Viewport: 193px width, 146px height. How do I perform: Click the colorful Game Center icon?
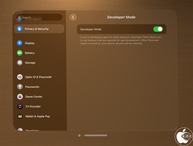click(20, 97)
